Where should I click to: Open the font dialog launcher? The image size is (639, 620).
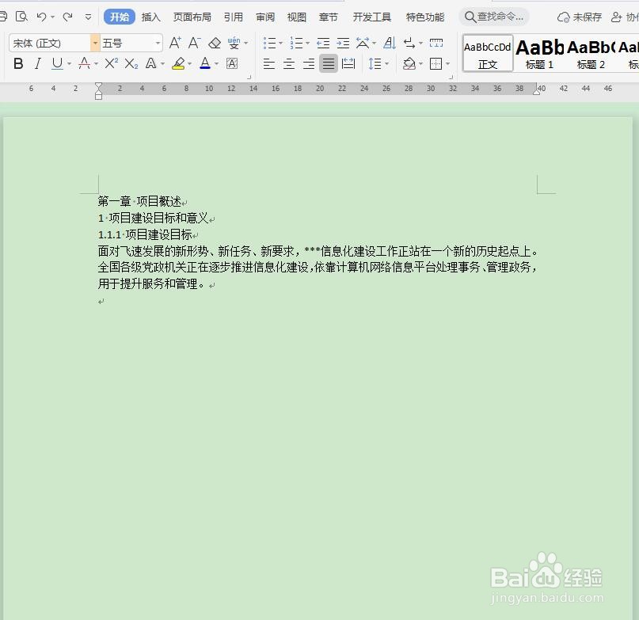tap(249, 77)
